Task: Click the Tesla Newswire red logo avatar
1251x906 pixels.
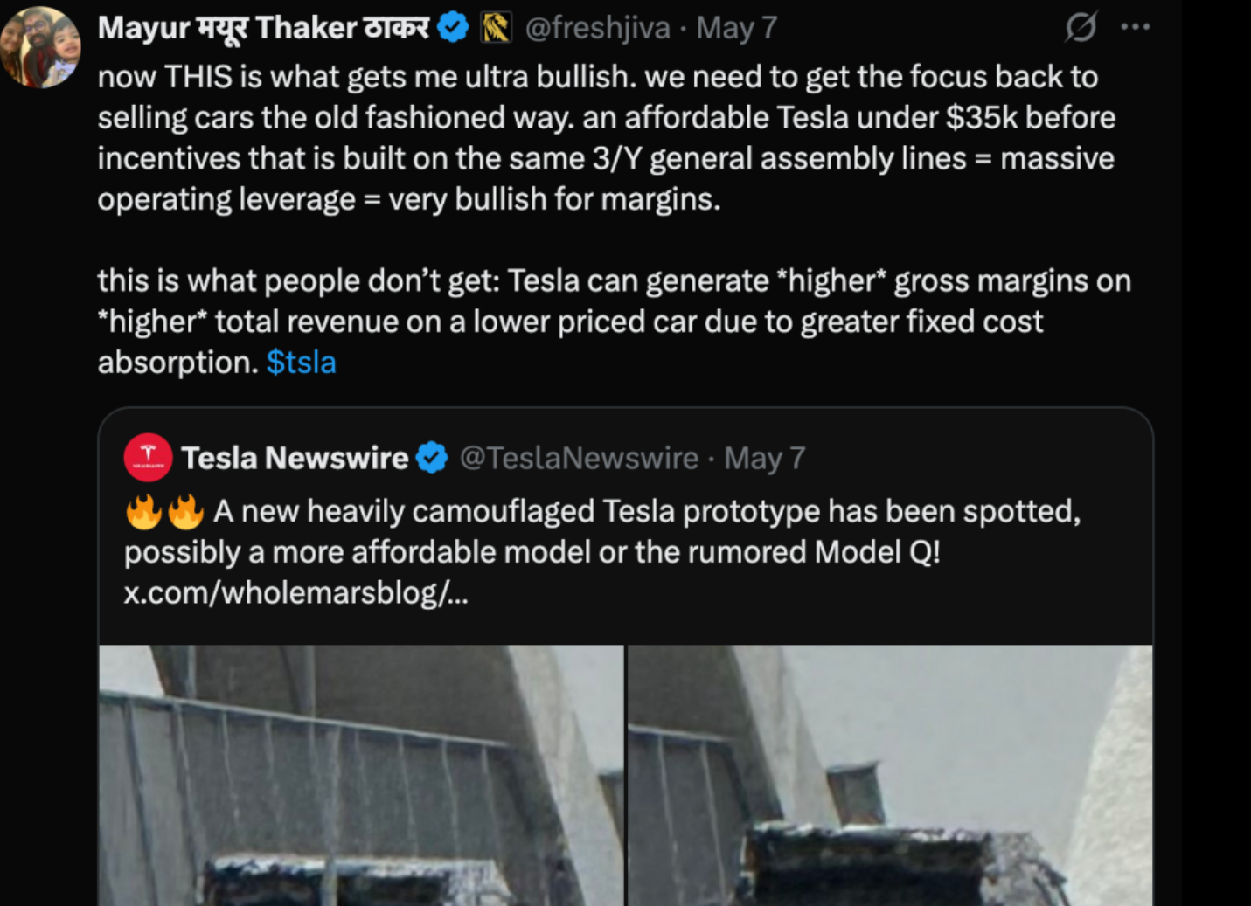Action: coord(148,458)
